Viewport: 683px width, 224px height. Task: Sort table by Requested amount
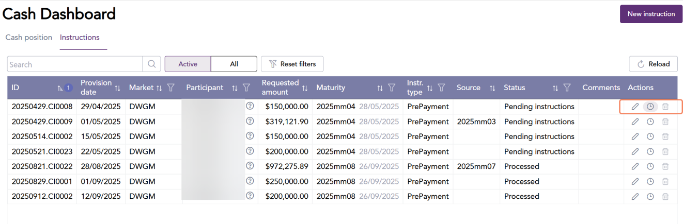[305, 88]
